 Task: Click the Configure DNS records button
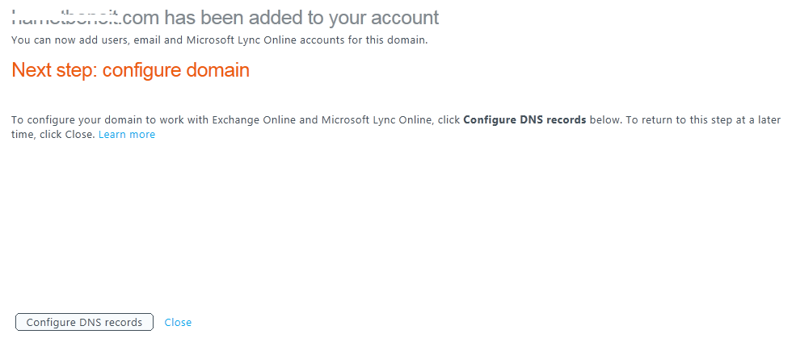84,323
